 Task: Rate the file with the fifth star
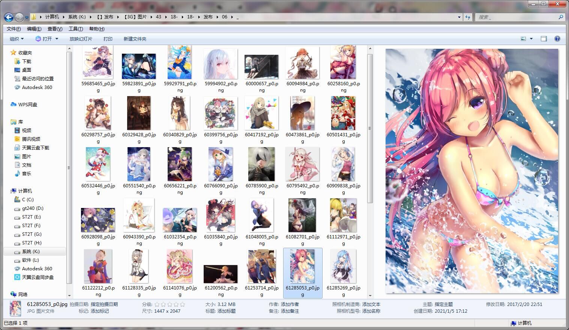[182, 304]
